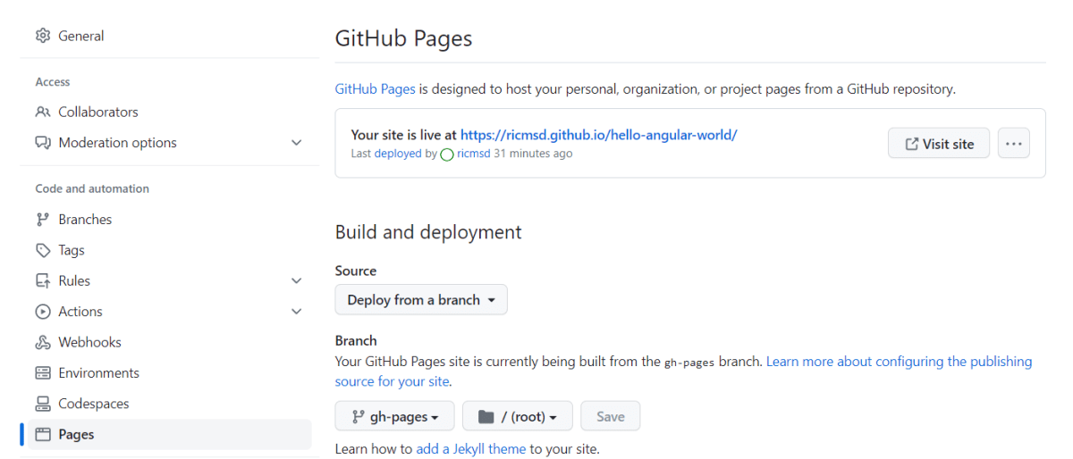Click the Tags label icon

[x=43, y=250]
